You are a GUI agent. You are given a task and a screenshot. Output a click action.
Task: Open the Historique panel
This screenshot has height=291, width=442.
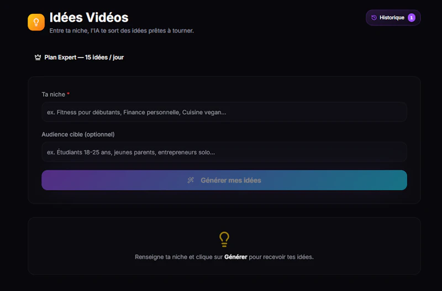(393, 18)
